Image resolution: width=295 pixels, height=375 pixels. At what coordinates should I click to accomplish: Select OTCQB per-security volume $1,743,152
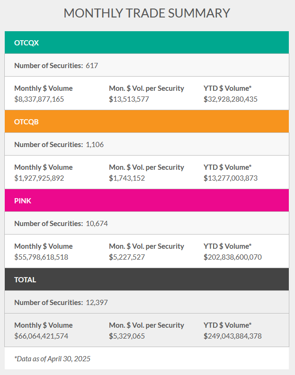[x=127, y=178]
